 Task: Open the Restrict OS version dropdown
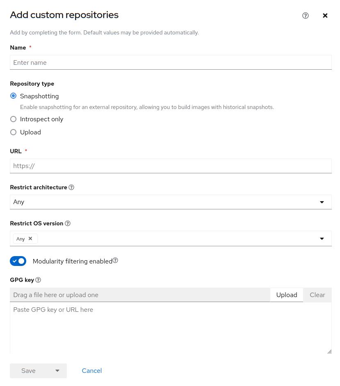[322, 238]
